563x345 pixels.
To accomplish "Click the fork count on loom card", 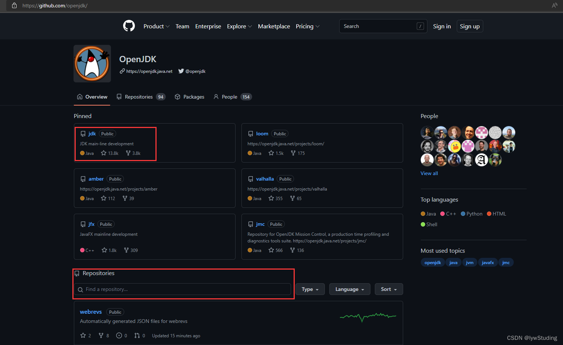I will 301,153.
